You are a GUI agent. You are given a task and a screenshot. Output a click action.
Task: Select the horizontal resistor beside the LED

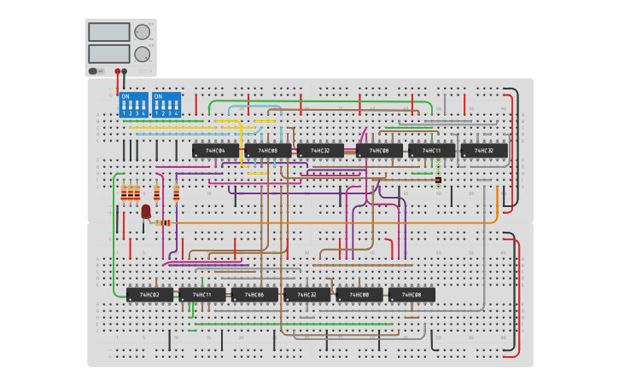click(162, 223)
